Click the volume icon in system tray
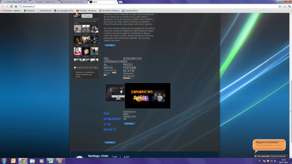The image size is (292, 164). pyautogui.click(x=275, y=161)
